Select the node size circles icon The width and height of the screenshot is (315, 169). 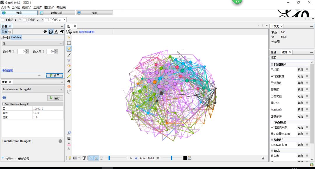coord(51,32)
